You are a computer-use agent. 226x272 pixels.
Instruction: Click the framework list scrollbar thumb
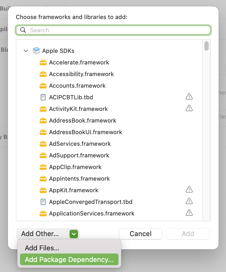pos(207,46)
